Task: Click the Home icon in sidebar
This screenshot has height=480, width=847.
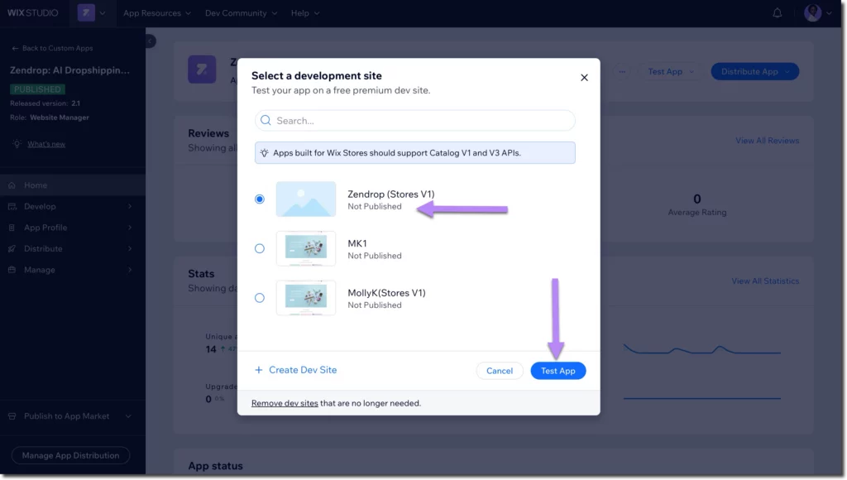Action: click(x=12, y=185)
